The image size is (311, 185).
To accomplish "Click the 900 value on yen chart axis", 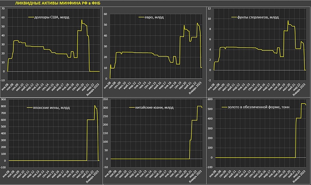I will tap(4, 99).
